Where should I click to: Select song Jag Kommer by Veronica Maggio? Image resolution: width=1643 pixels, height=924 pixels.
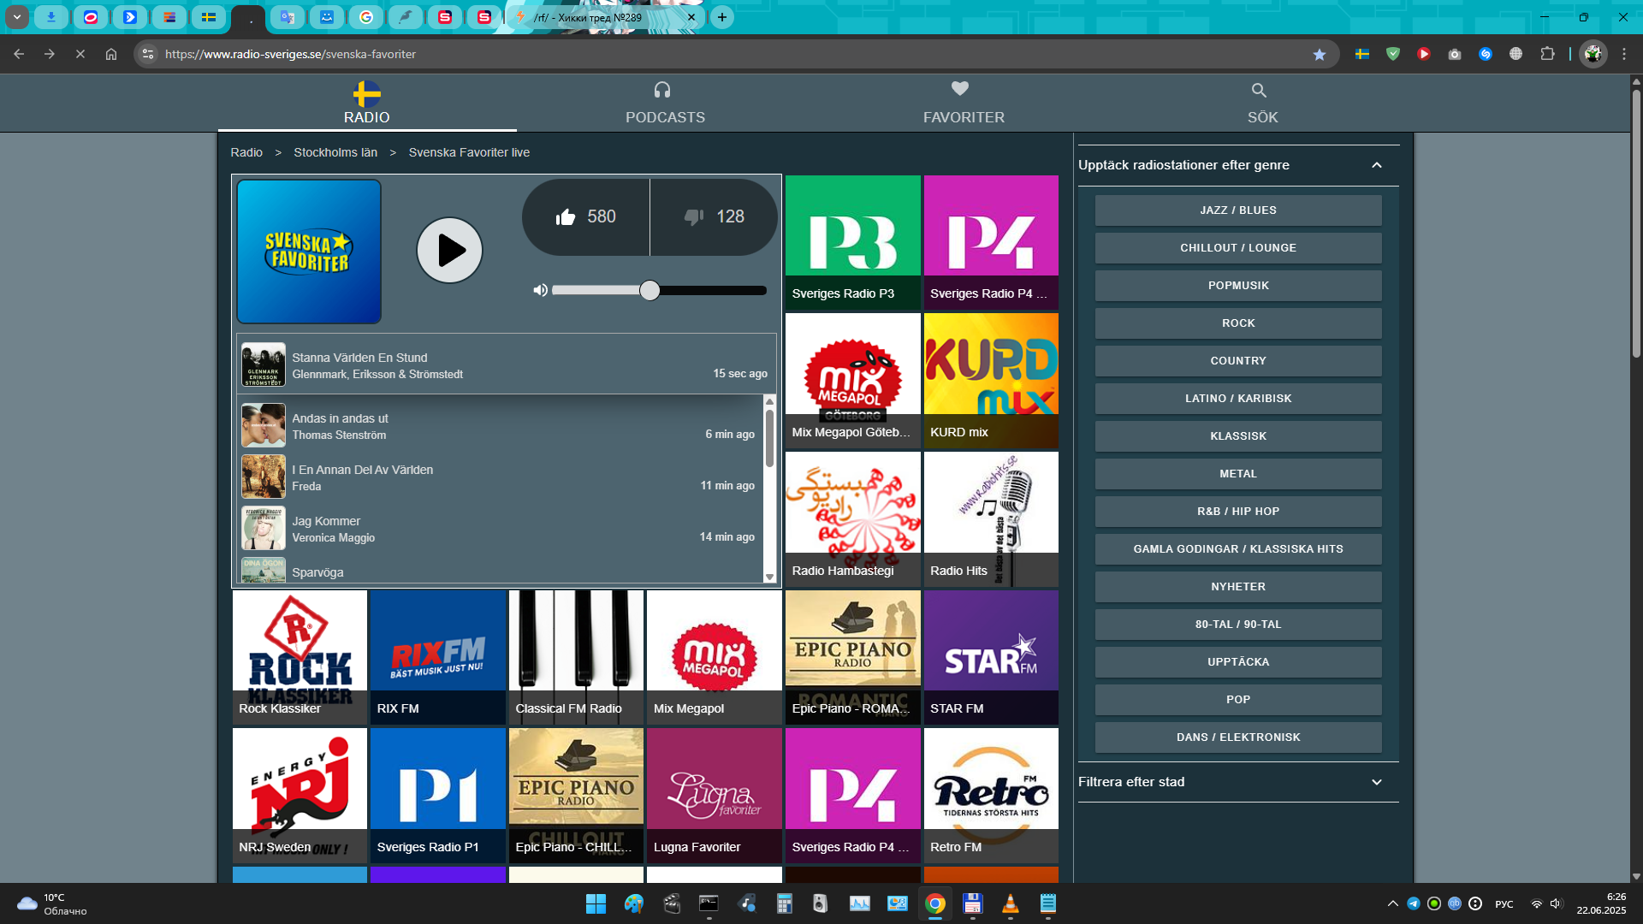point(500,529)
